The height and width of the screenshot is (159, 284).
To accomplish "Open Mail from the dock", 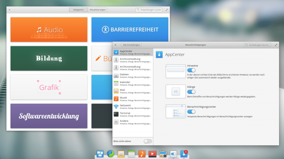I will [121, 154].
